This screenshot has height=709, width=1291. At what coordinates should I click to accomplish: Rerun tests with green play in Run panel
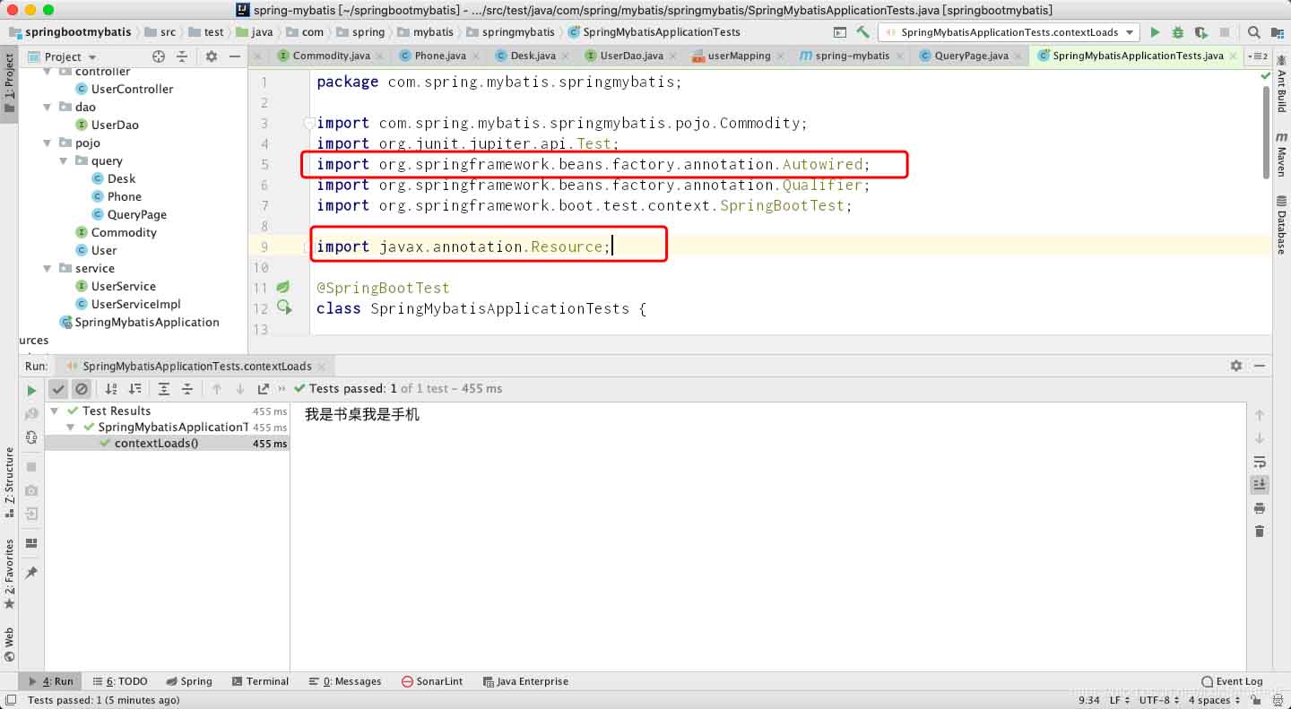pyautogui.click(x=31, y=390)
